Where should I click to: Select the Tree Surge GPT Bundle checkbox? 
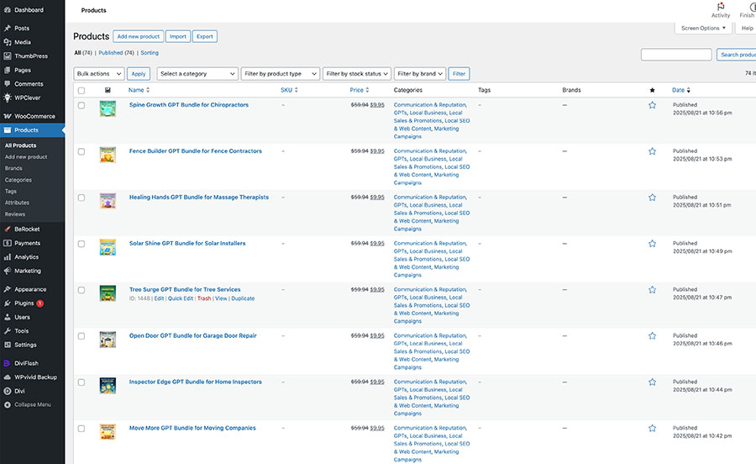click(81, 290)
